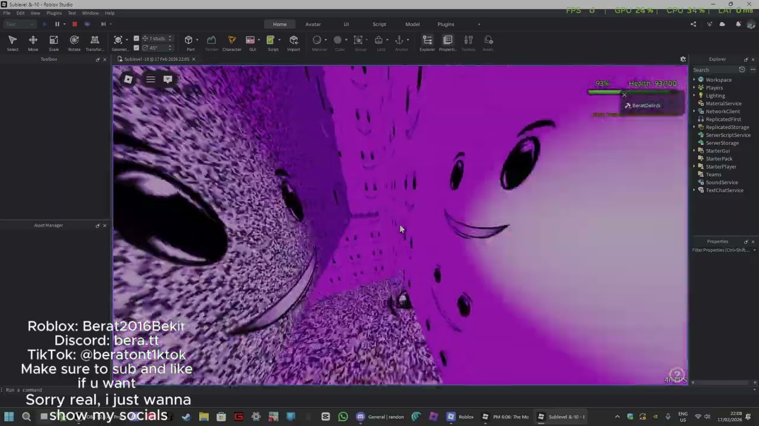Image resolution: width=759 pixels, height=426 pixels.
Task: Expand the StarterGui node
Action: point(694,151)
